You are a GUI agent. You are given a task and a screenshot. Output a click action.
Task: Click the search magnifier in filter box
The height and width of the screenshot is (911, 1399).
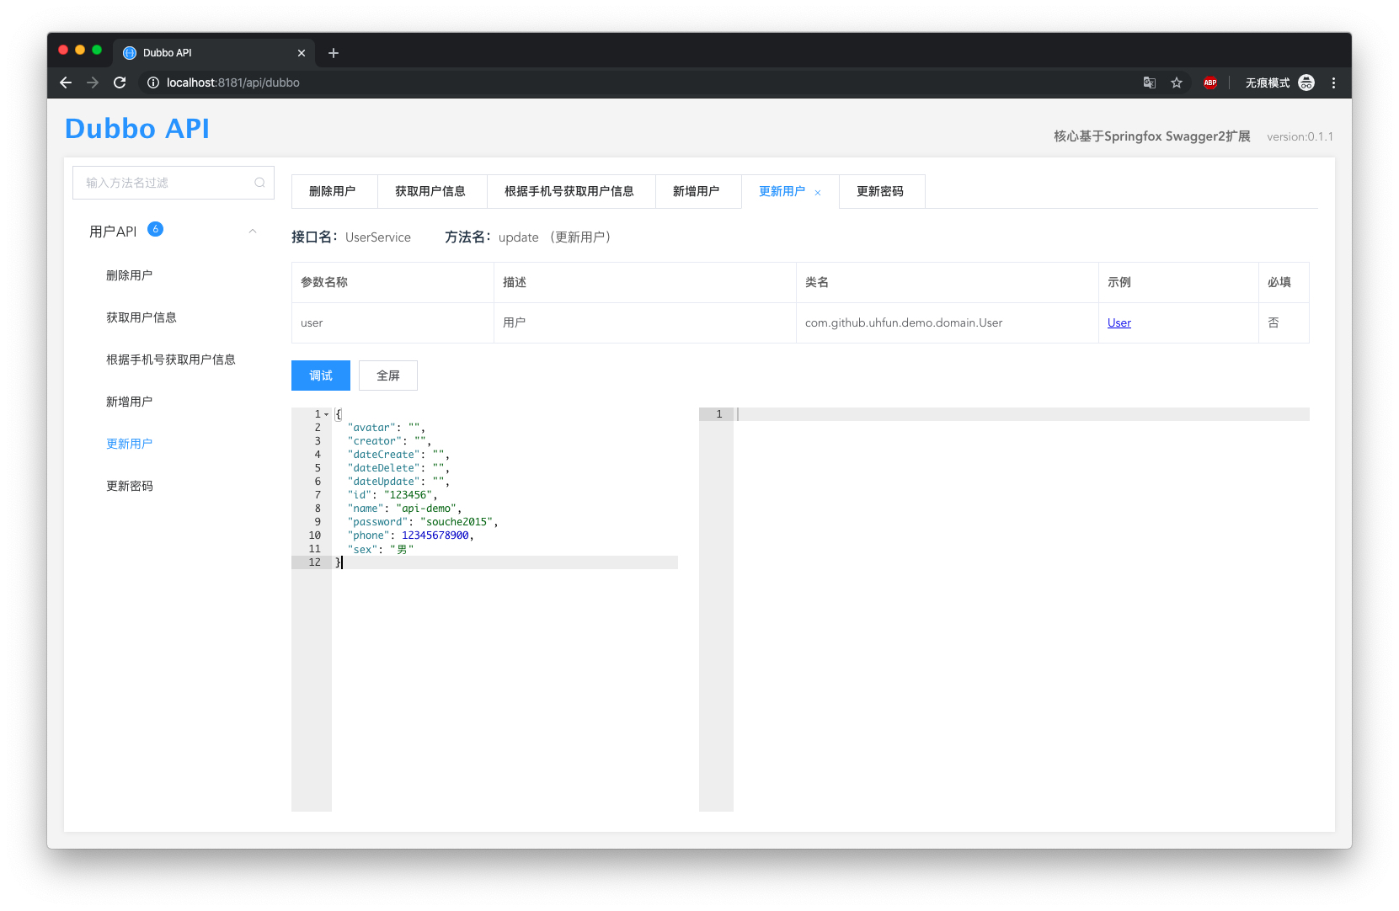(259, 183)
